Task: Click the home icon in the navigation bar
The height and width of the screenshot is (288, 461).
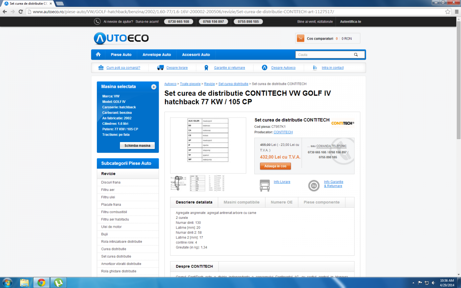Action: (98, 55)
